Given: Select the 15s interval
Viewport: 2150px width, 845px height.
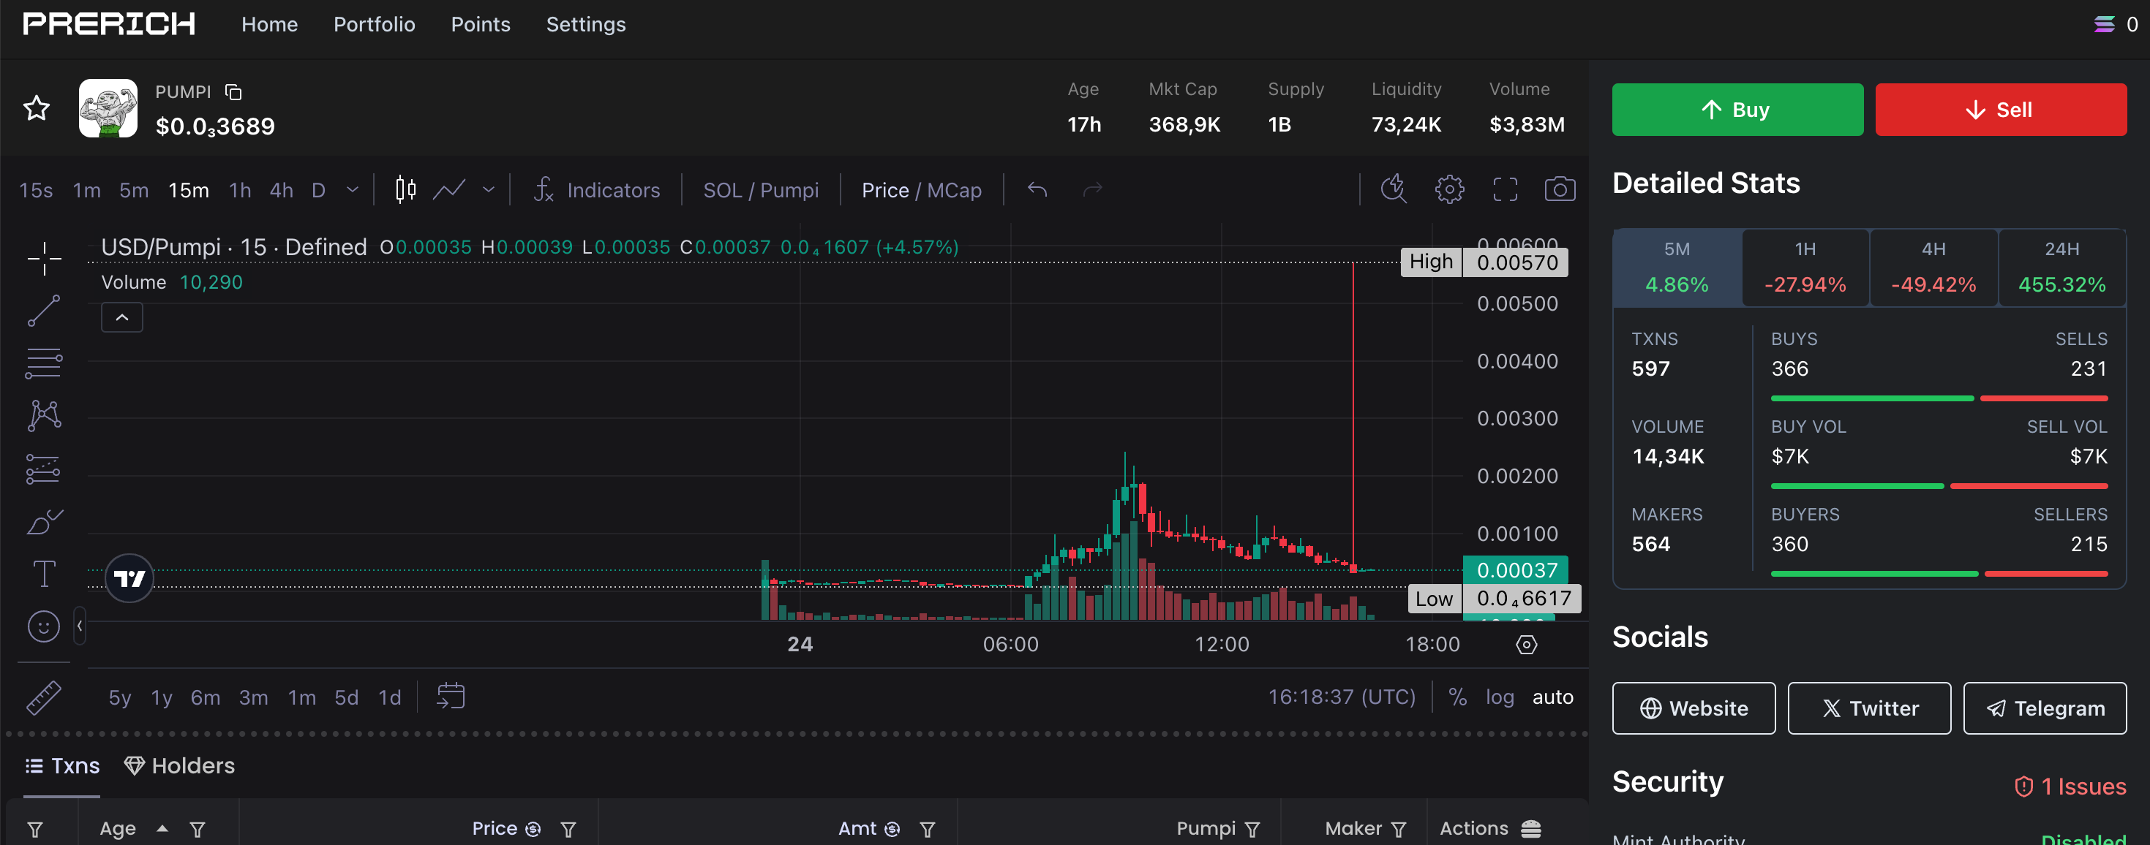Looking at the screenshot, I should [36, 190].
